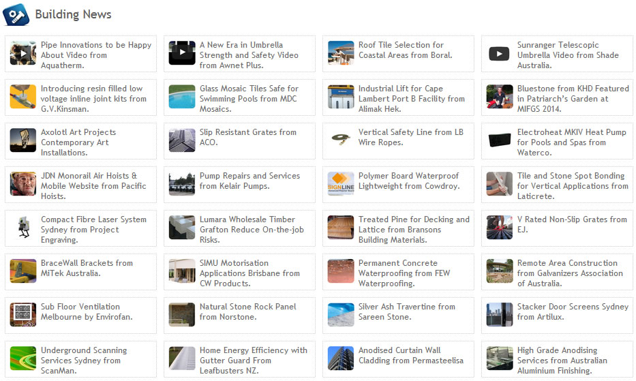The image size is (636, 381).
Task: Click the Alimak Hek industrial lift thumbnail
Action: pyautogui.click(x=341, y=97)
